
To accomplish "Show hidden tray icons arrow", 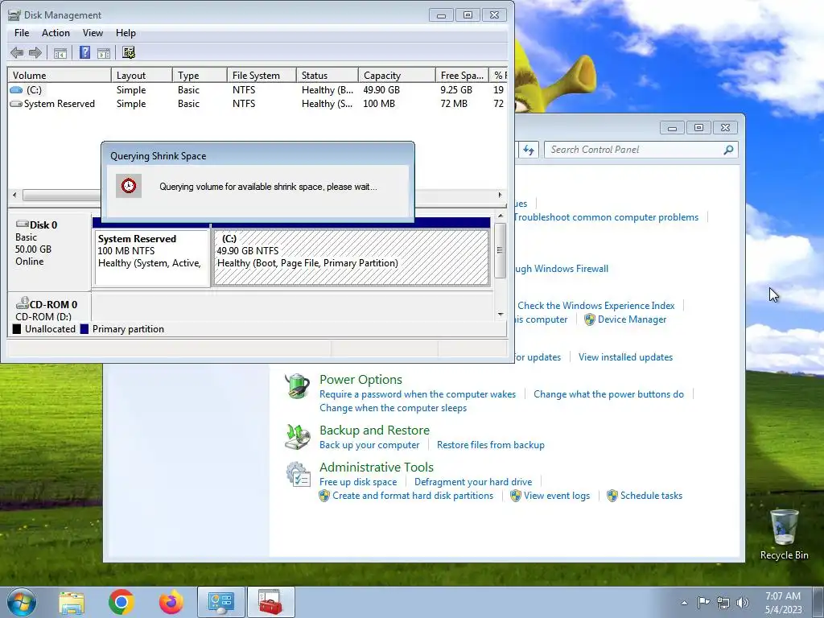I will [x=684, y=603].
